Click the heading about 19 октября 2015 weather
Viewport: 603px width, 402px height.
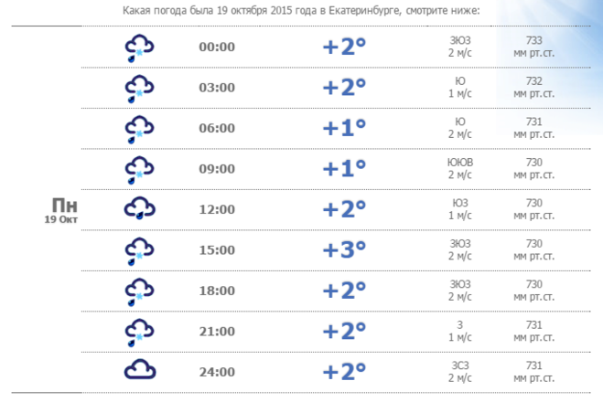pyautogui.click(x=301, y=11)
